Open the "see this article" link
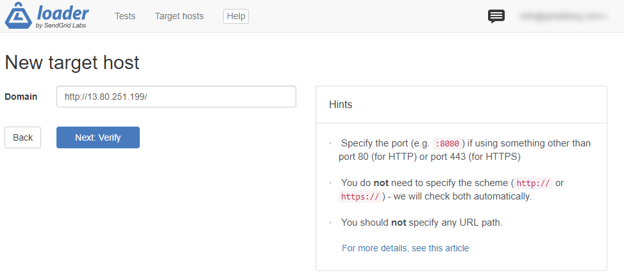This screenshot has height=273, width=624. pyautogui.click(x=440, y=248)
